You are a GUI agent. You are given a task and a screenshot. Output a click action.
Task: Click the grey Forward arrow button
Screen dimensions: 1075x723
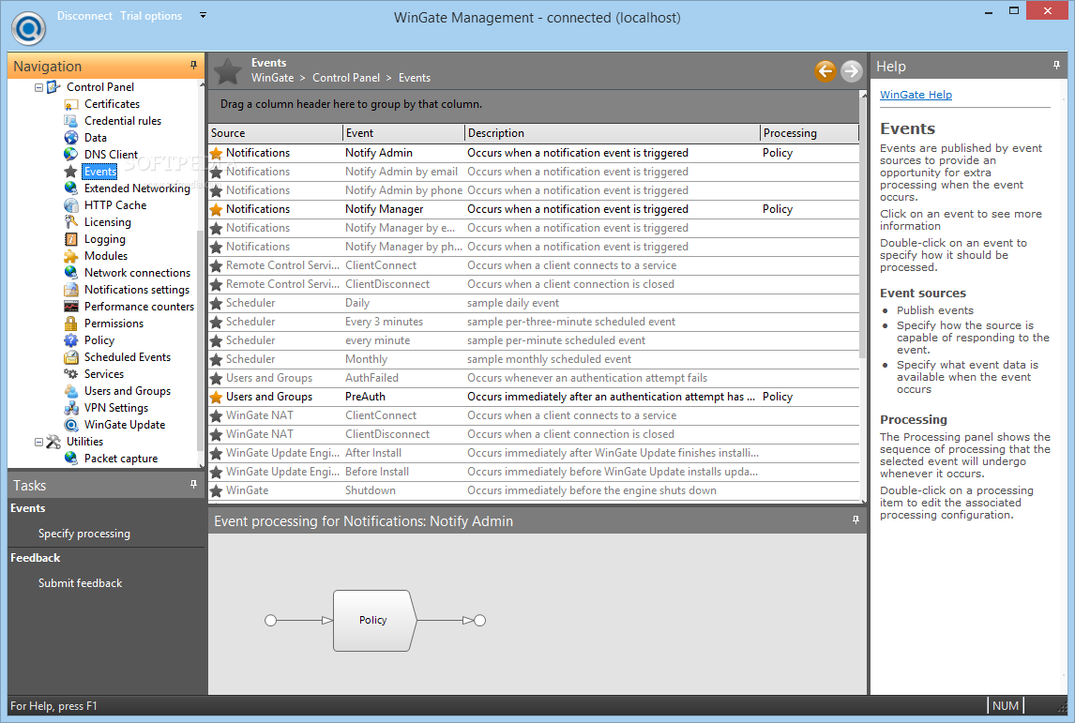point(851,70)
